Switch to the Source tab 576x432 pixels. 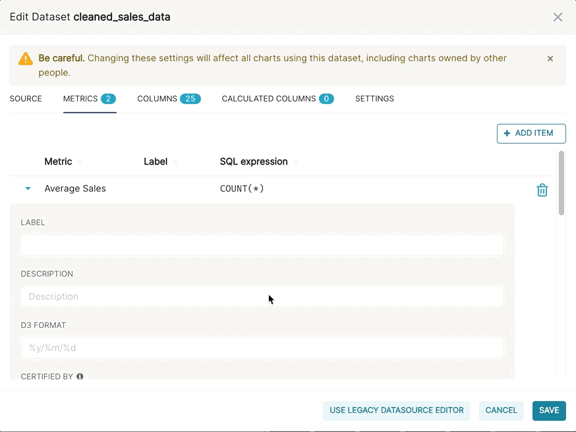(26, 99)
